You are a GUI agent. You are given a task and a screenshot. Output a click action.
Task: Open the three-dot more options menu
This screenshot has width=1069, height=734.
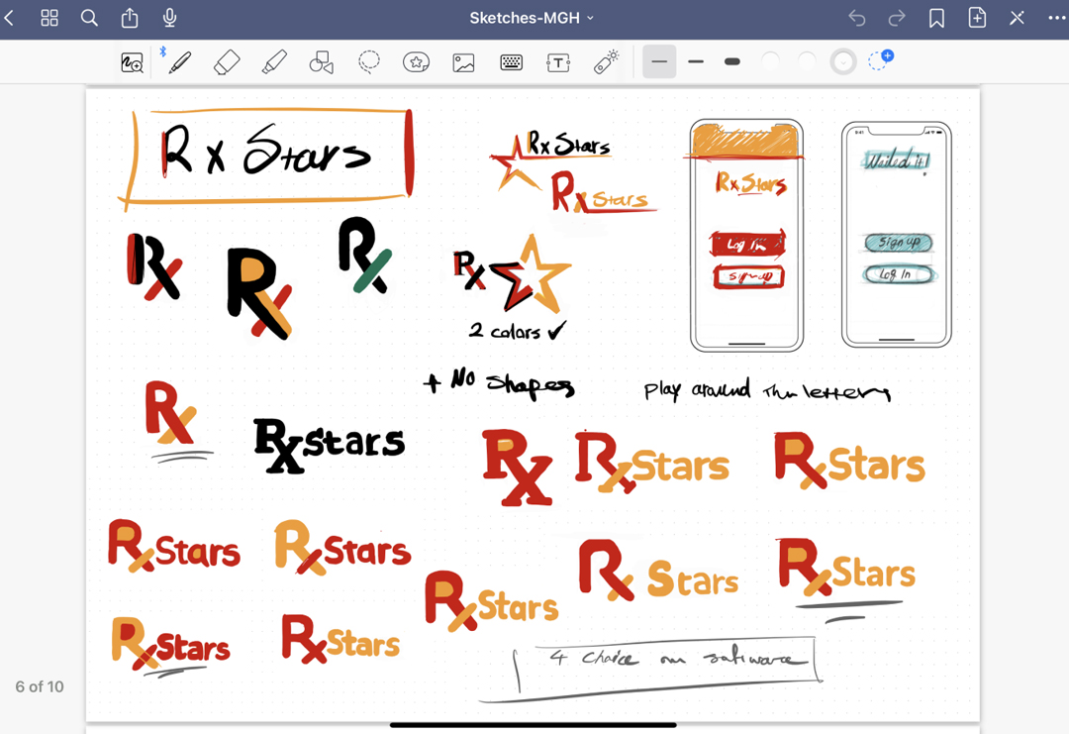pyautogui.click(x=1056, y=18)
